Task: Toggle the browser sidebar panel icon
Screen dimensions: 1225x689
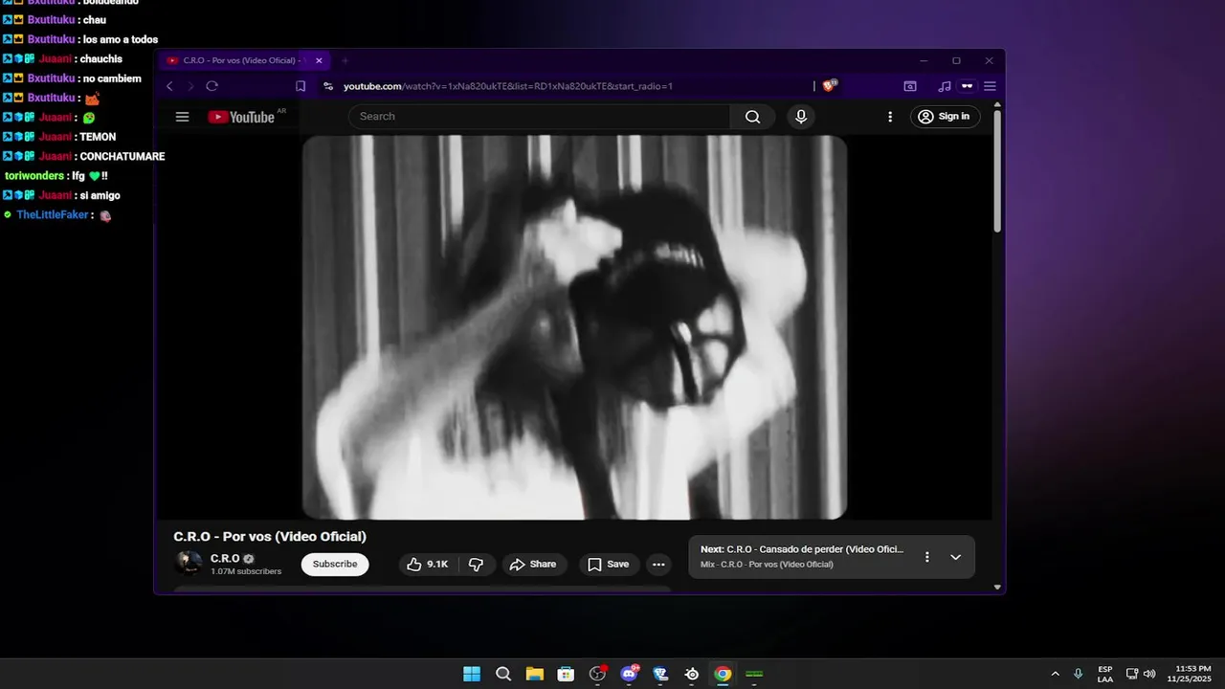Action: coord(910,86)
